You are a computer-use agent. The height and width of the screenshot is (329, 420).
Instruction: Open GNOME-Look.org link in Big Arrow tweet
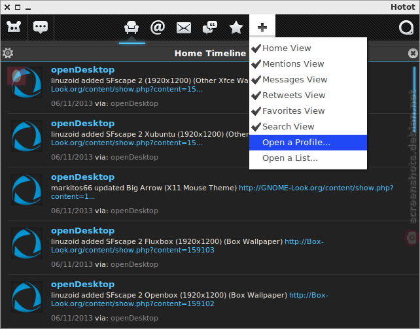click(316, 188)
